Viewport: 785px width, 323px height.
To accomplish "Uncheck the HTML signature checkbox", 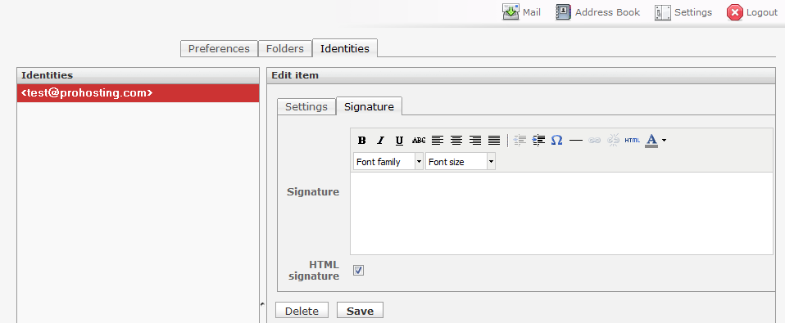I will [358, 270].
